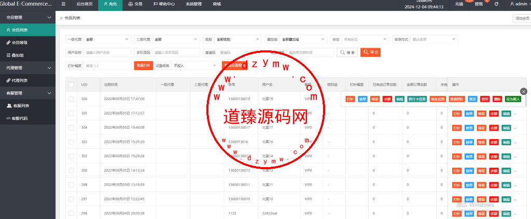Screen dimensions: 531x219
Task: Collapse the 会员管理 sidebar group
Action: point(28,17)
